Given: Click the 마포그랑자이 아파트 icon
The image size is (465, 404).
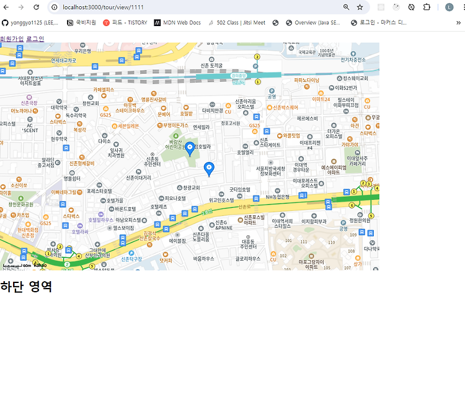Looking at the screenshot, I should point(311,256).
